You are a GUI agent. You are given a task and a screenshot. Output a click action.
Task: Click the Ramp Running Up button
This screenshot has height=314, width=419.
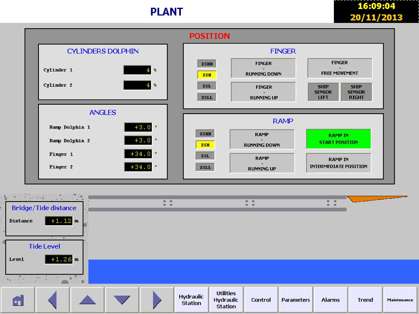262,163
